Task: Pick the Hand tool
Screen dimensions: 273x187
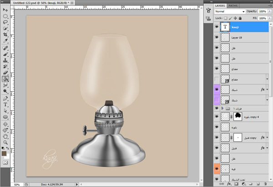Action: [5, 136]
